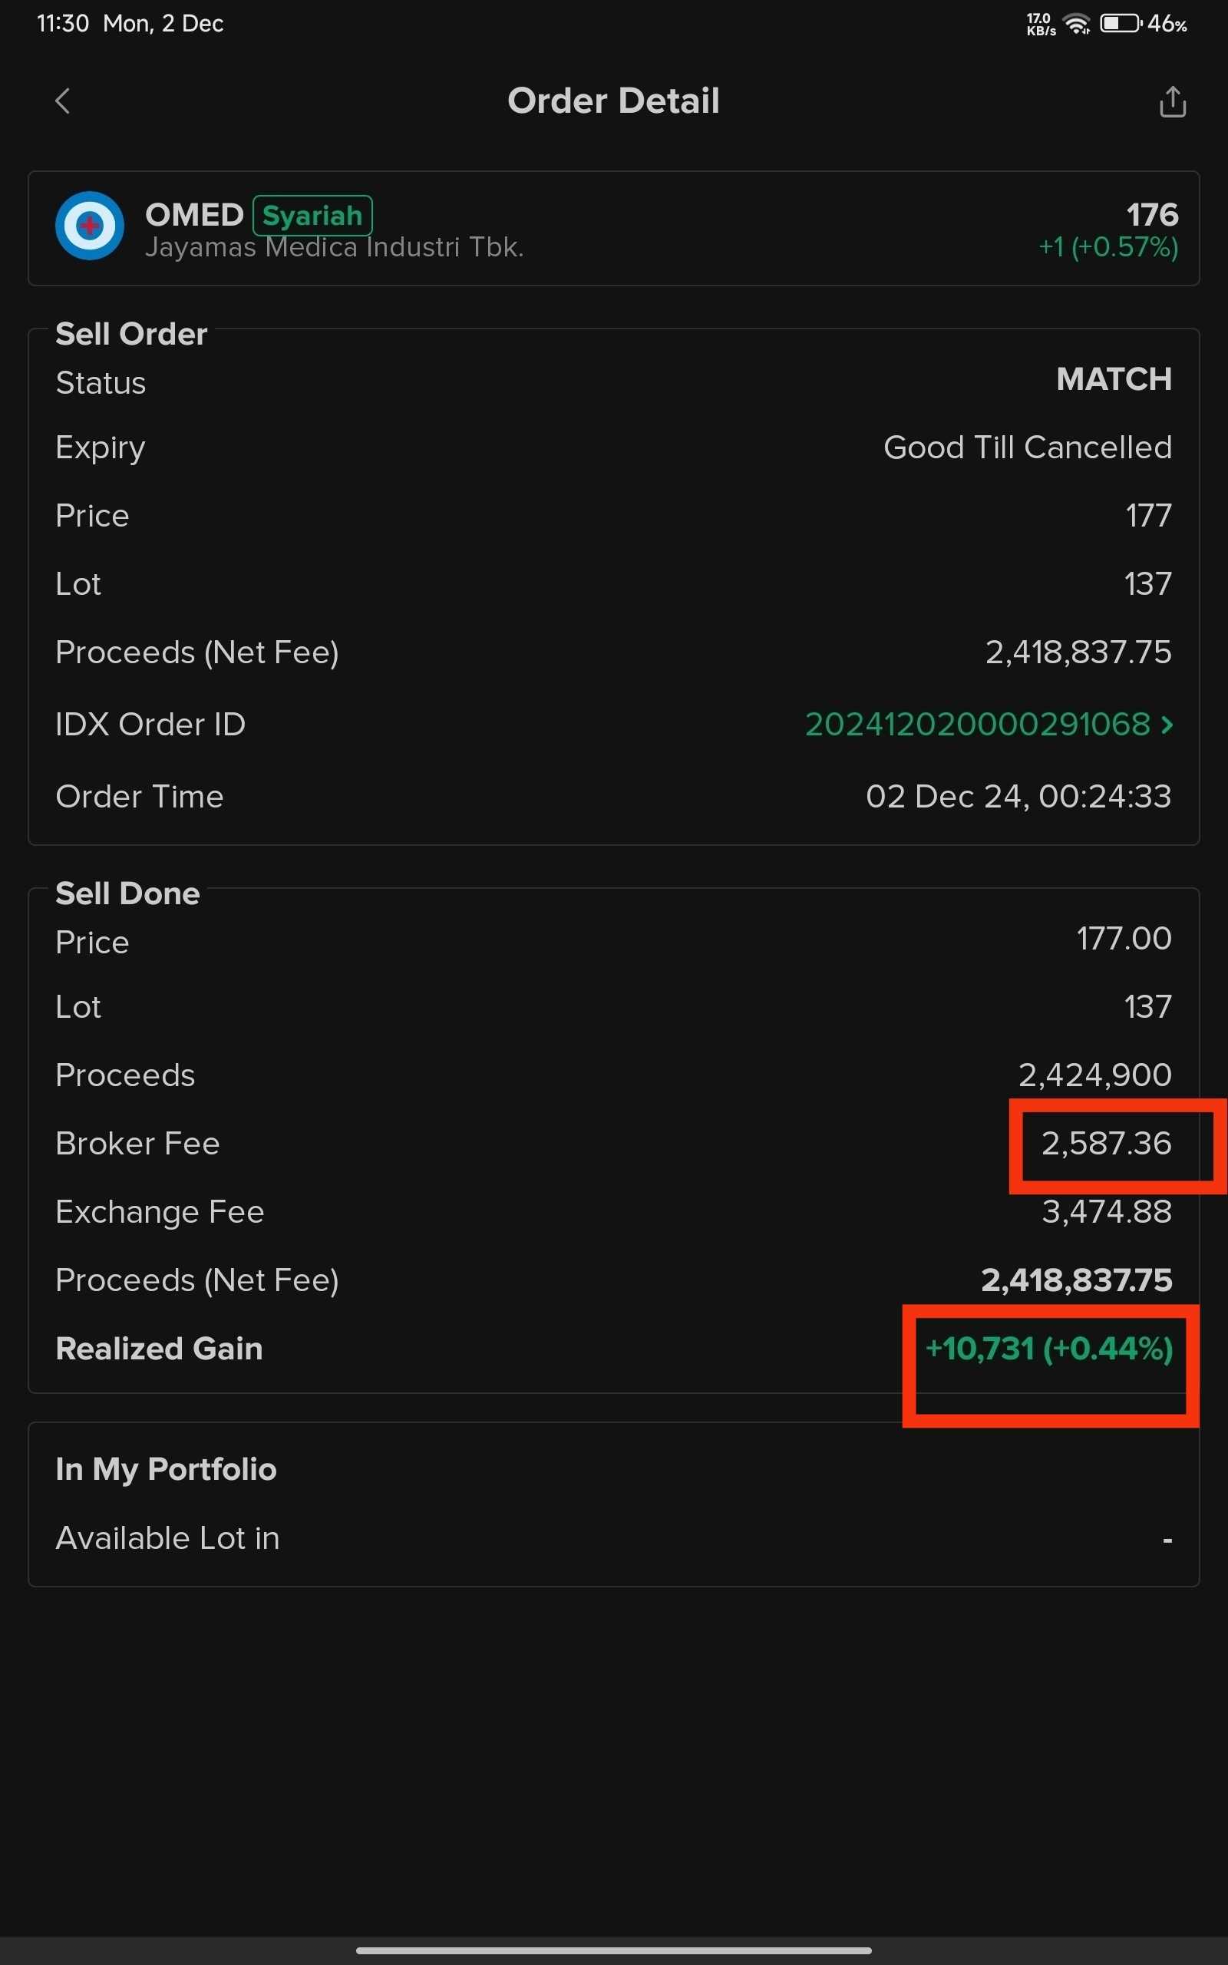This screenshot has height=1965, width=1228.
Task: Tap the +1 (+0.57%) price change
Action: [x=1108, y=247]
